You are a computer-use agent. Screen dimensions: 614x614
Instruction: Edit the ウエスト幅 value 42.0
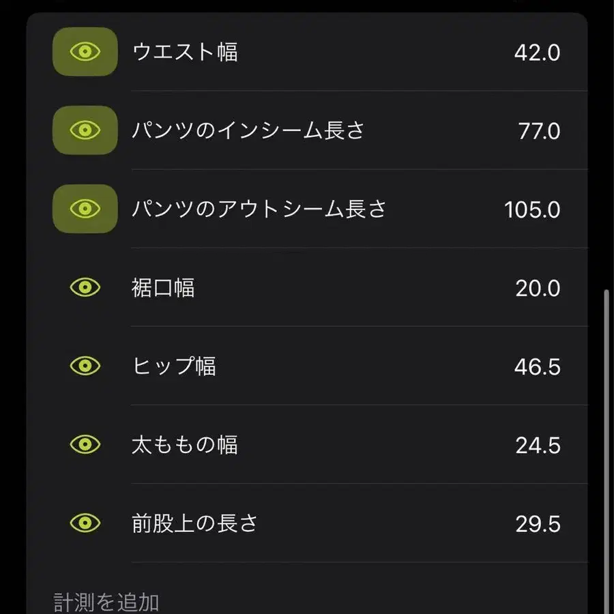click(537, 53)
